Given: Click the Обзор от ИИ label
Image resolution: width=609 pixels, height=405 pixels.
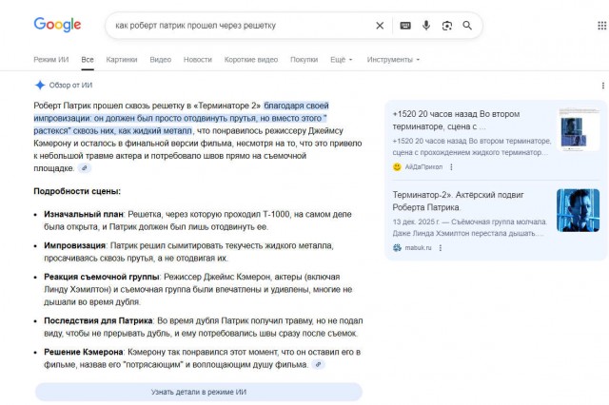Looking at the screenshot, I should [70, 85].
